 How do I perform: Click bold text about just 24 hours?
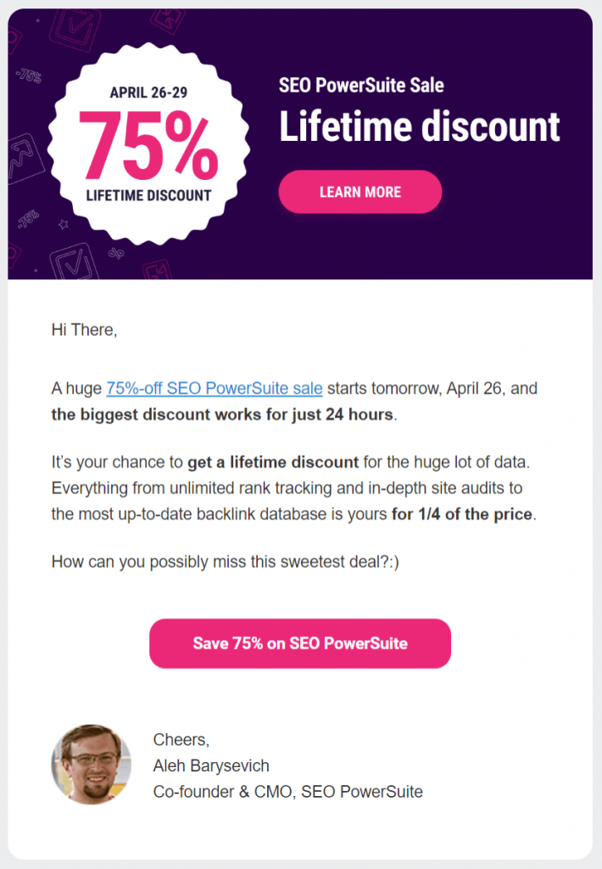(x=222, y=414)
